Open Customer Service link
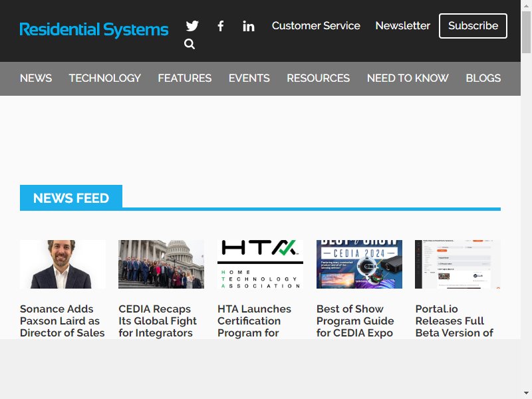This screenshot has width=532, height=399. [316, 26]
